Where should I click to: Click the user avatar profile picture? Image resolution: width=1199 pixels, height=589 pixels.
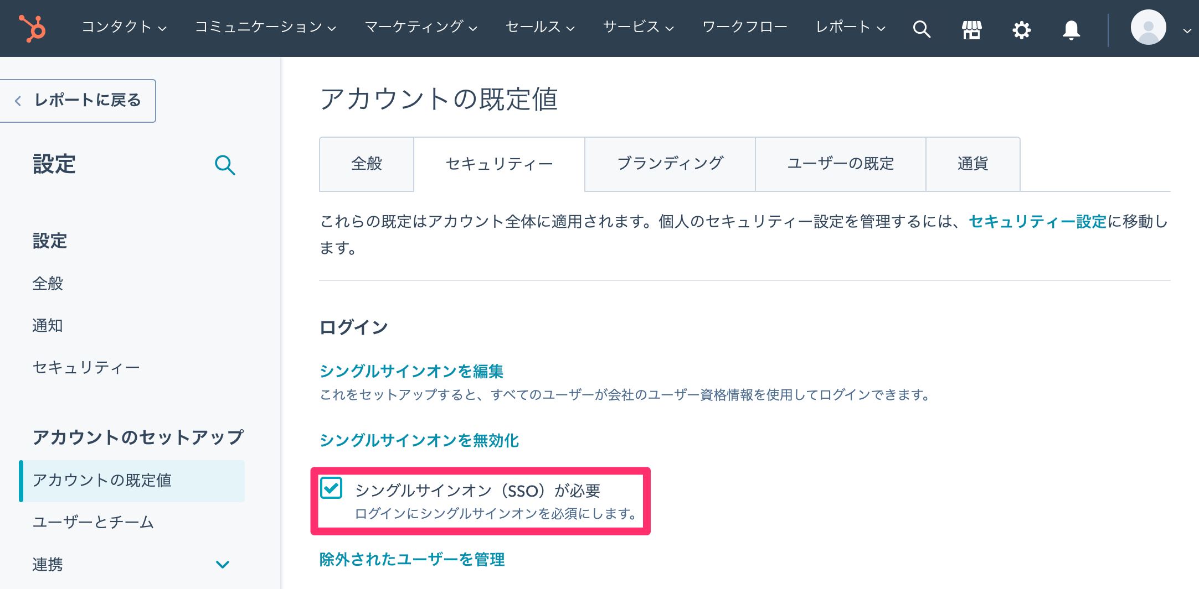(1148, 27)
